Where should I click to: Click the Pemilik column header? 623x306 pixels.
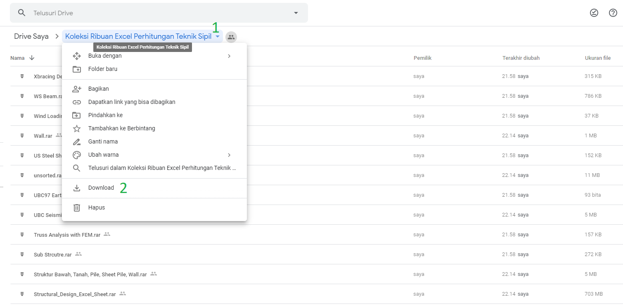click(423, 58)
